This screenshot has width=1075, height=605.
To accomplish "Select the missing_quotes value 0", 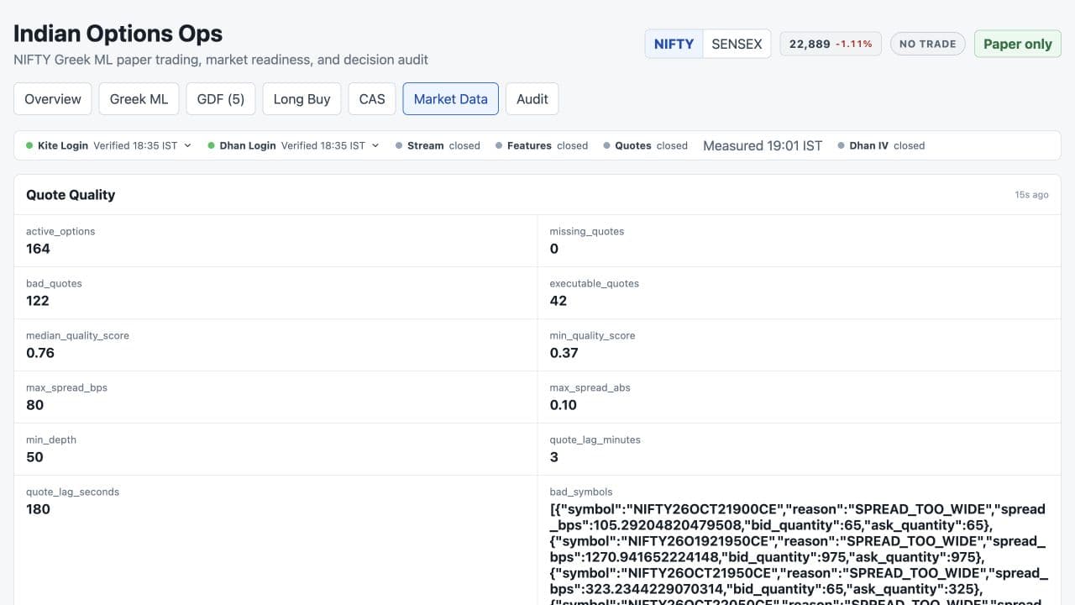I will 554,249.
